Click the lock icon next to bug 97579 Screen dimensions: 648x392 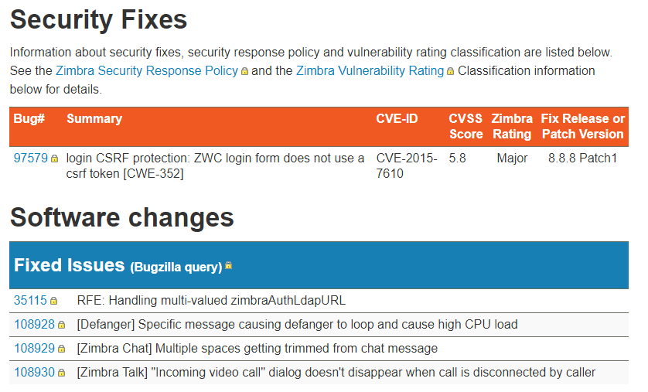[54, 159]
